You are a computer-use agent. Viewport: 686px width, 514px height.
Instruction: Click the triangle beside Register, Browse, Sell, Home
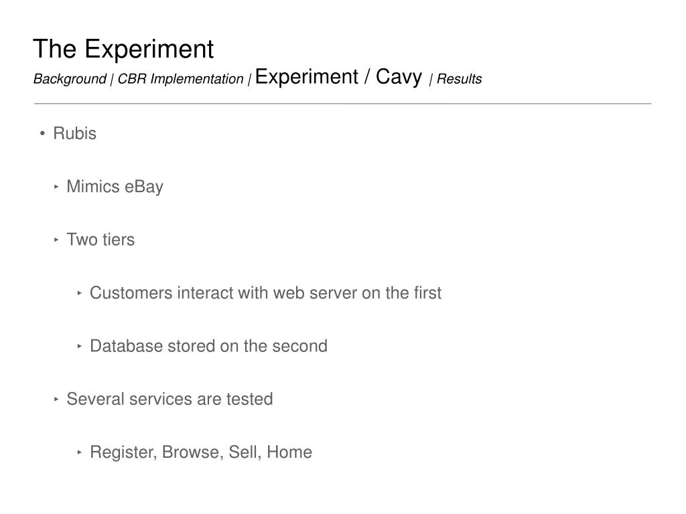pos(79,452)
